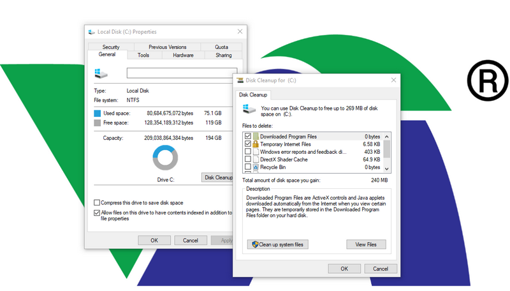Click the drive name input field

coord(182,73)
